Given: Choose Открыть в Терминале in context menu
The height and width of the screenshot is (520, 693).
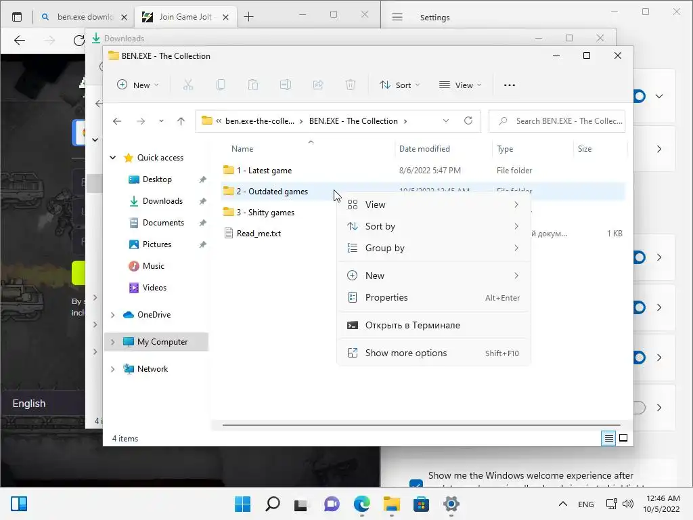Looking at the screenshot, I should click(x=434, y=326).
